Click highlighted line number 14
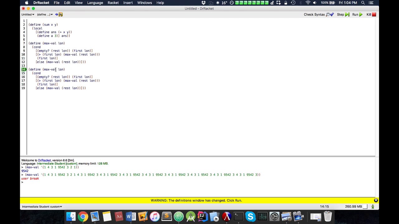 [x=23, y=69]
